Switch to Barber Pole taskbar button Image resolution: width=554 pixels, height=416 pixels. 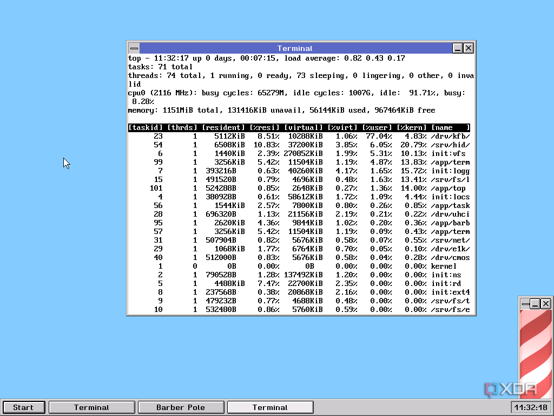181,407
